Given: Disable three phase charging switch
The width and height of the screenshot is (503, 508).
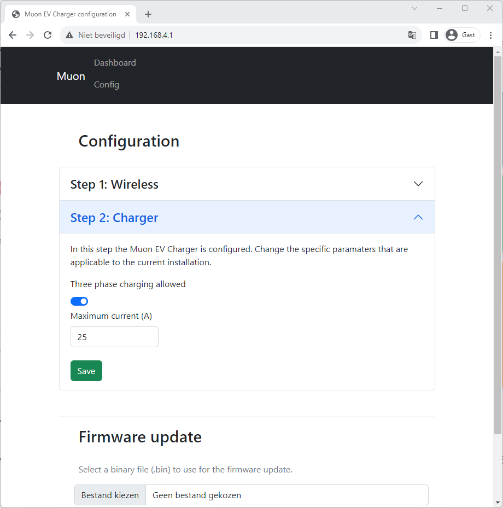Looking at the screenshot, I should [79, 301].
